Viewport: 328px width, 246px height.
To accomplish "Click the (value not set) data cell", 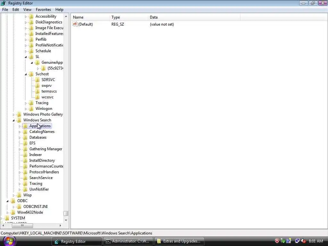I will tap(162, 24).
